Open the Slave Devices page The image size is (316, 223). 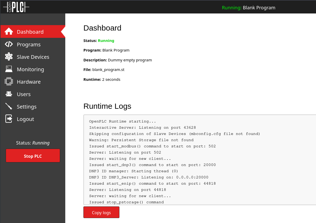33,57
